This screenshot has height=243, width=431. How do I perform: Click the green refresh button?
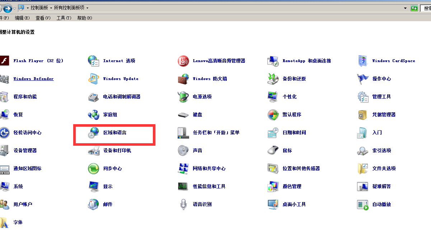pyautogui.click(x=414, y=8)
